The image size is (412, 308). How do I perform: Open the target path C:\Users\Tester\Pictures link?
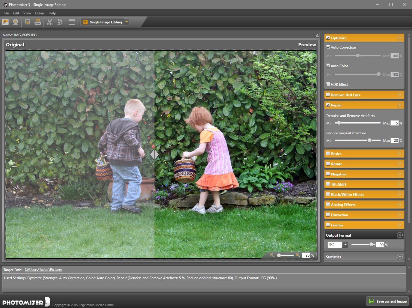click(43, 270)
